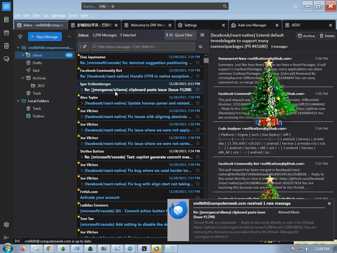This screenshot has width=337, height=253.
Task: Open message list display options icon
Action: [x=202, y=35]
